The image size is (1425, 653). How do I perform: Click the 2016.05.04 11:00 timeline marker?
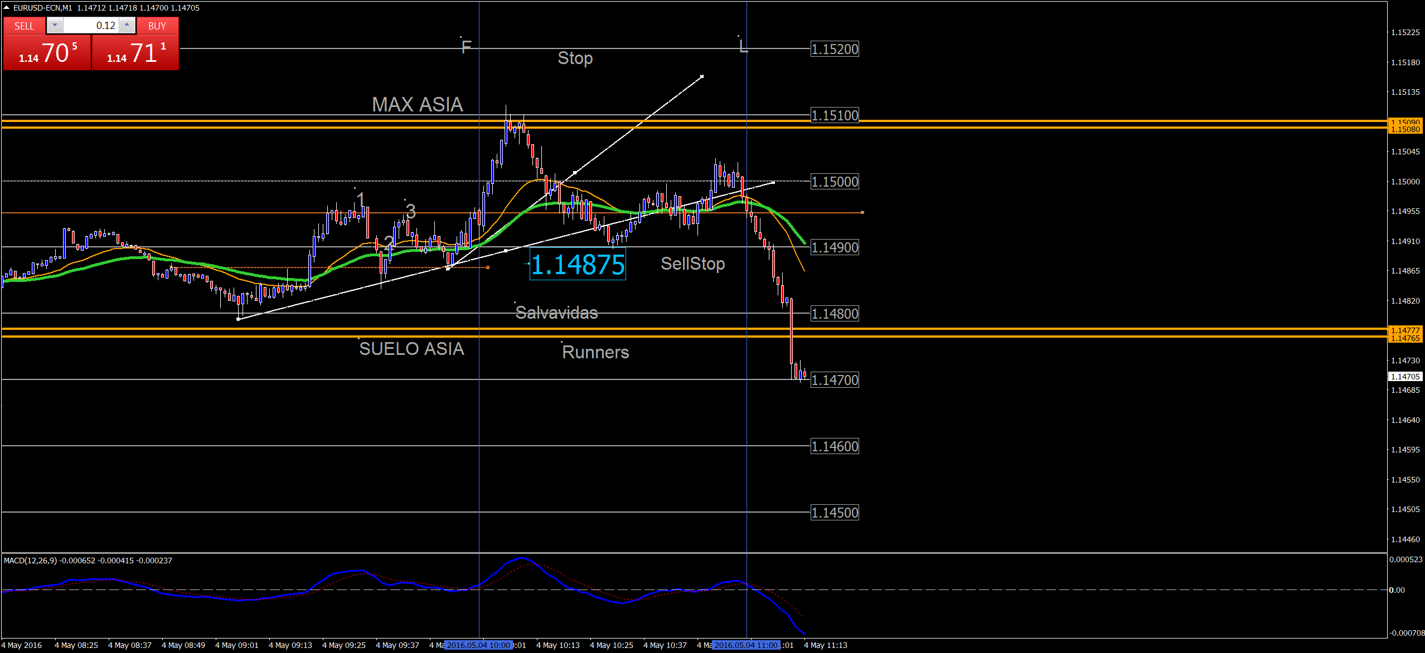(746, 645)
